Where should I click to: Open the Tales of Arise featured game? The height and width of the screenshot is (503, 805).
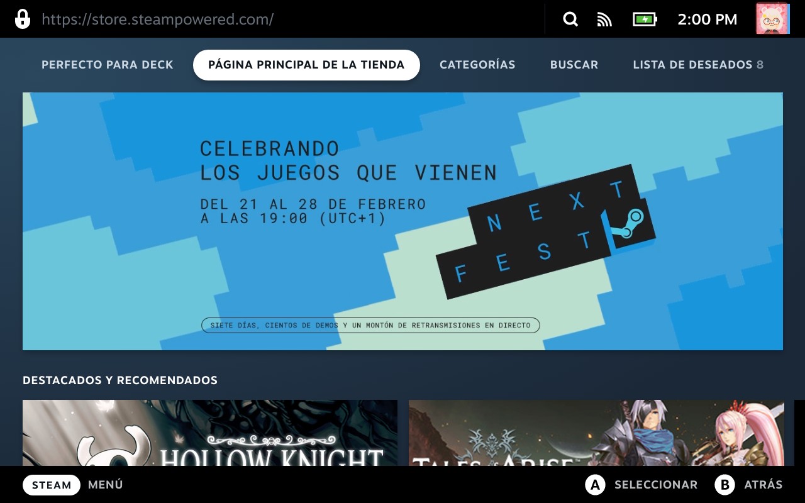pyautogui.click(x=596, y=433)
